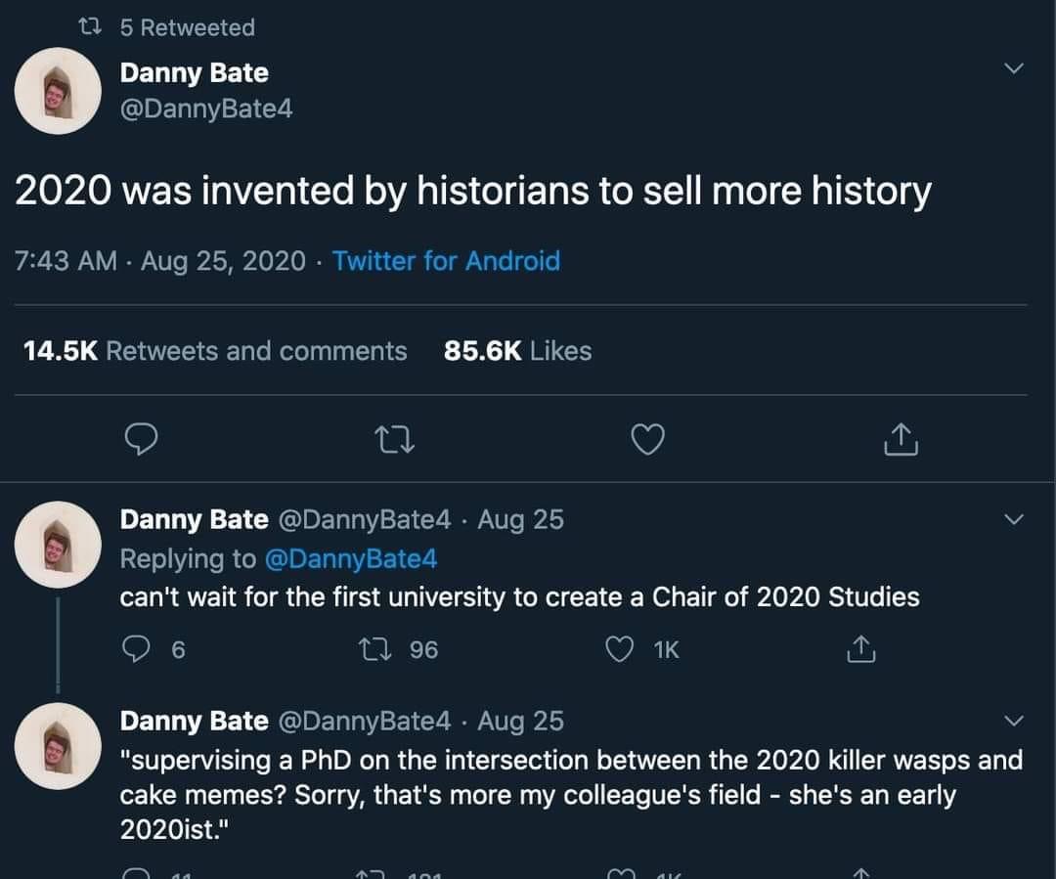This screenshot has width=1056, height=879.
Task: View who is behind 5 Retweeted
Action: (186, 27)
